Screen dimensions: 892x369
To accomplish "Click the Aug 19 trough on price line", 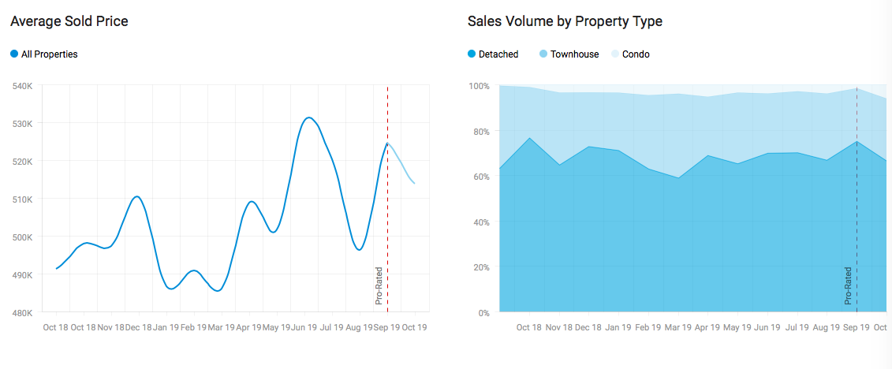I will pyautogui.click(x=359, y=250).
